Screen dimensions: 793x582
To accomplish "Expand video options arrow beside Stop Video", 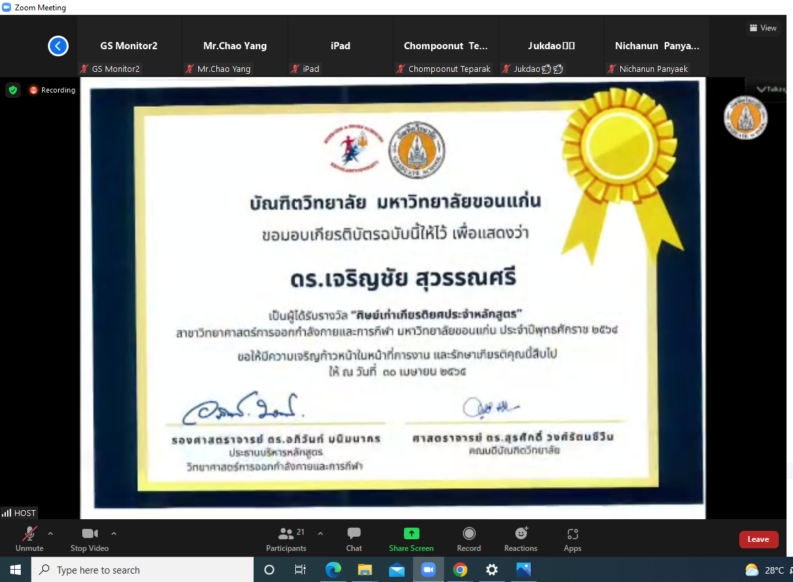I will tap(114, 533).
